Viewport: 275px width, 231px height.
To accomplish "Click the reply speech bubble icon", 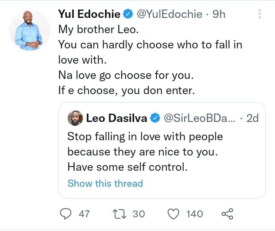I will (67, 214).
